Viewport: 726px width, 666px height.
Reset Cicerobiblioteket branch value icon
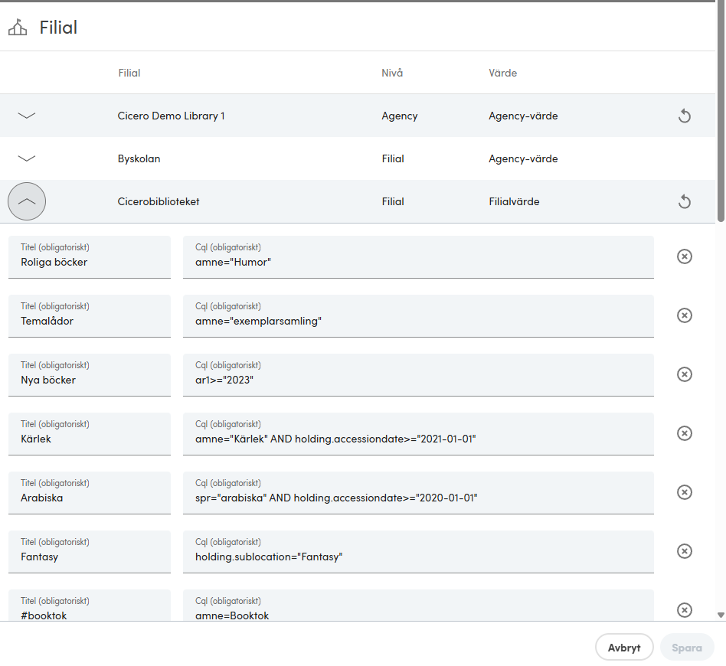point(685,201)
